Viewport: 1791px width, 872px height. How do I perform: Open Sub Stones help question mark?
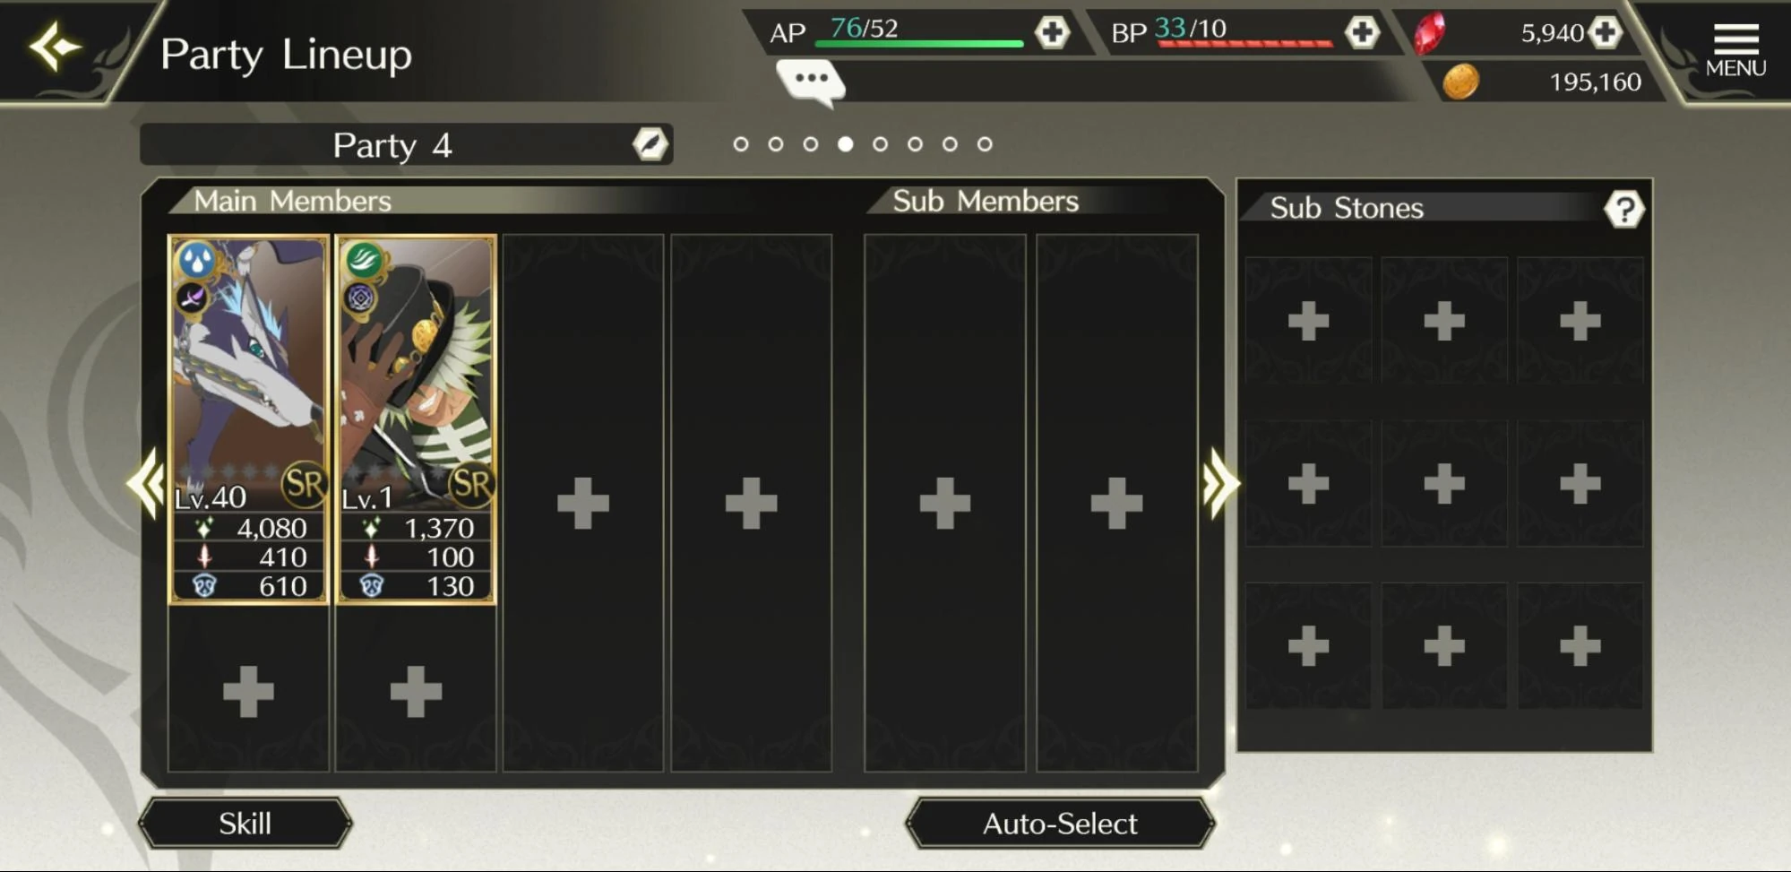pos(1623,209)
